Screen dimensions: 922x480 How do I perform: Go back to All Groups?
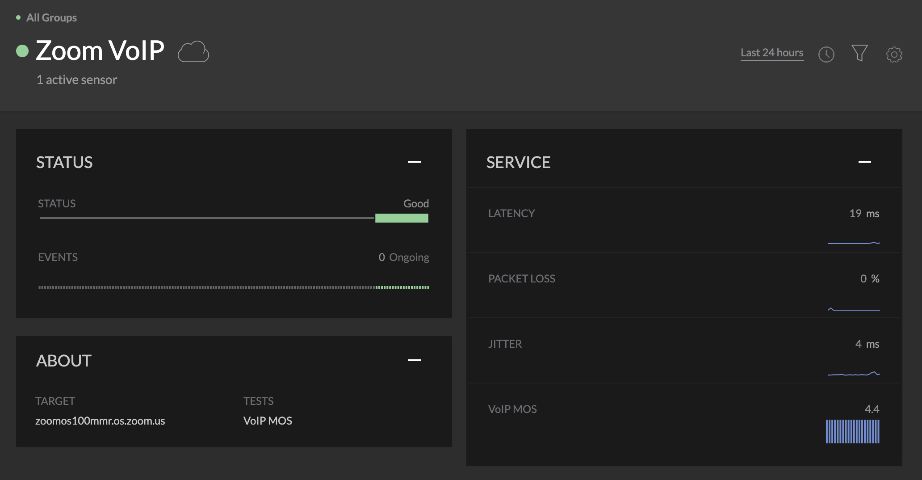coord(51,18)
